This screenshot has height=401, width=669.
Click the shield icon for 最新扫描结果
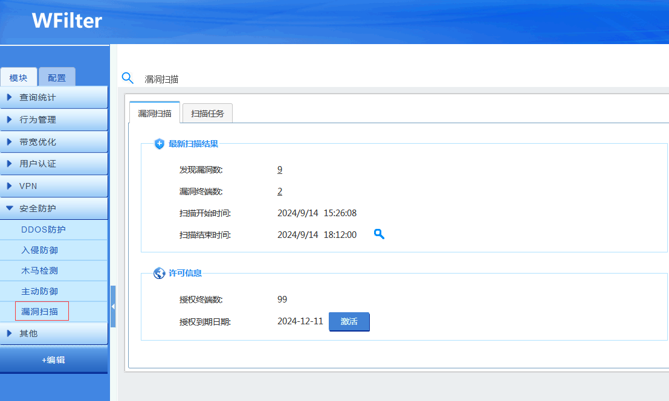coord(160,144)
